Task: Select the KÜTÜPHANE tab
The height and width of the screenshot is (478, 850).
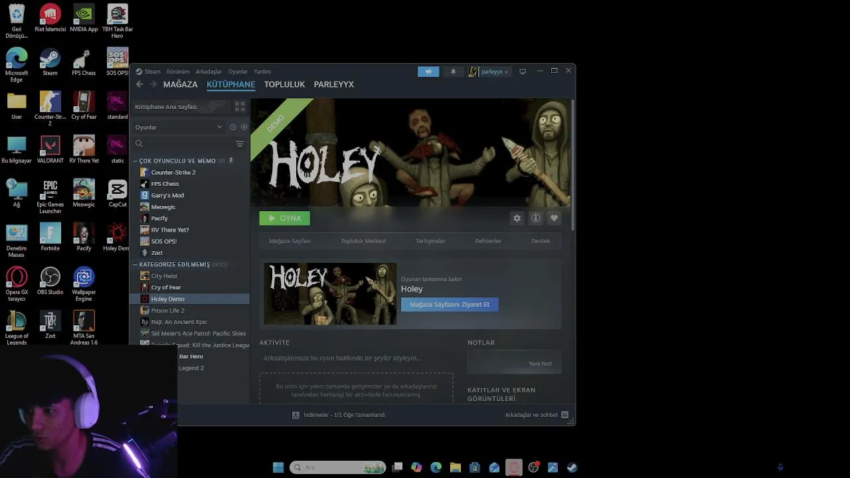Action: pyautogui.click(x=231, y=84)
